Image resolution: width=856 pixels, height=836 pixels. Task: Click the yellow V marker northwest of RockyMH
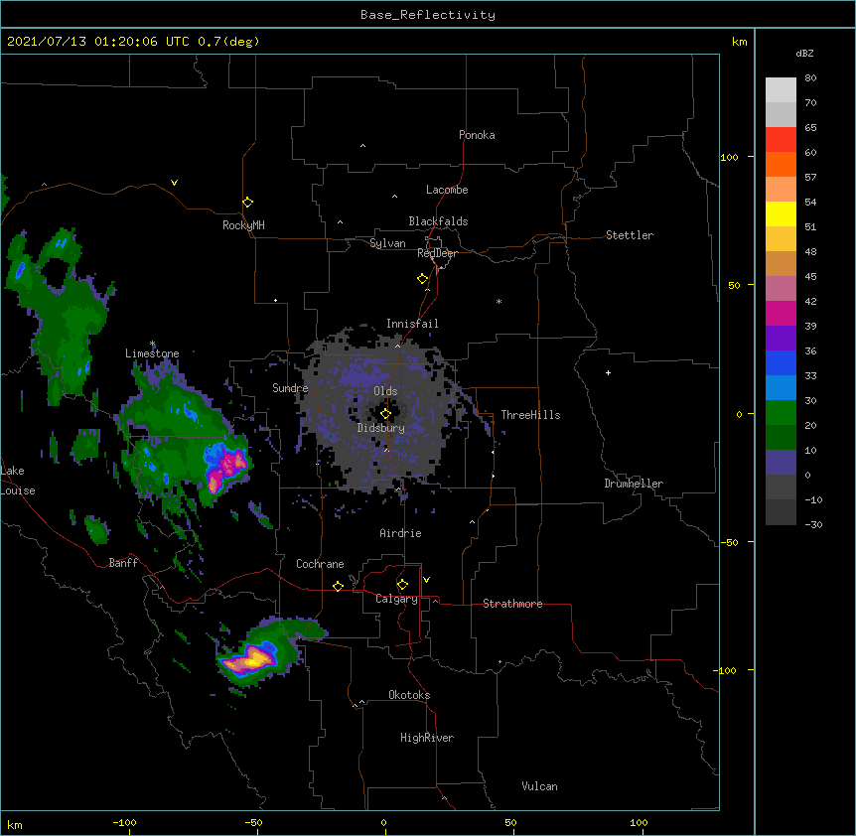point(174,183)
